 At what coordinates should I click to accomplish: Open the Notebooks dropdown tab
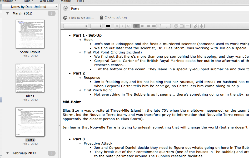pyautogui.click(x=8, y=1)
